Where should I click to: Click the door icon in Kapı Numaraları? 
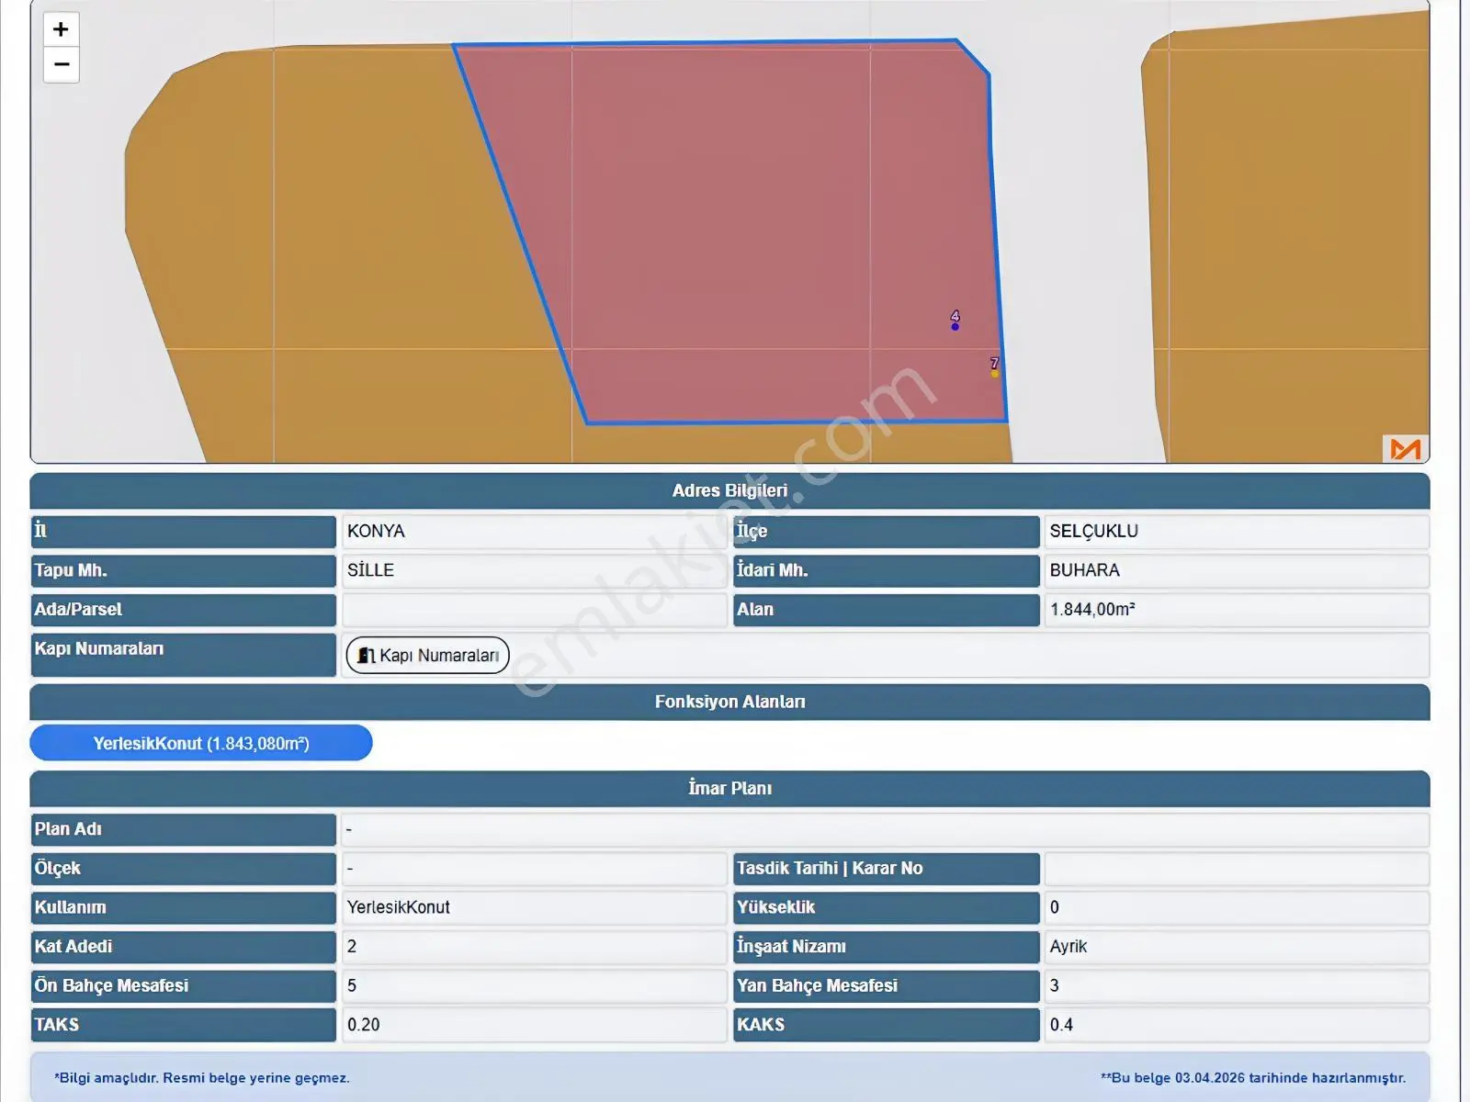(x=367, y=655)
